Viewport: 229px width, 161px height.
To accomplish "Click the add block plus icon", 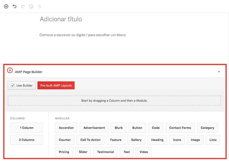I will (x=6, y=6).
